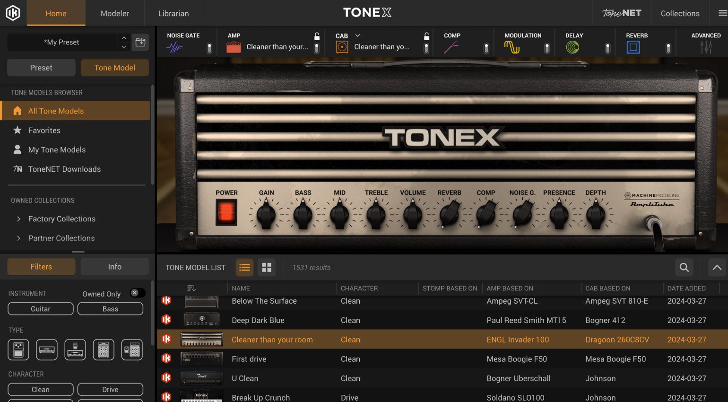Open the search in the Tone Model List
The height and width of the screenshot is (402, 728).
[684, 267]
